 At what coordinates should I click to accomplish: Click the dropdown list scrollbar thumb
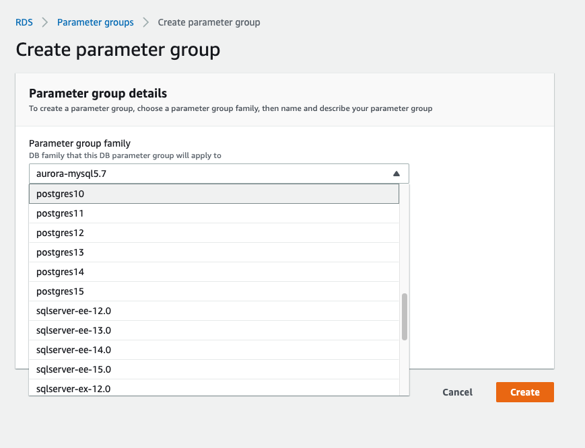coord(405,317)
